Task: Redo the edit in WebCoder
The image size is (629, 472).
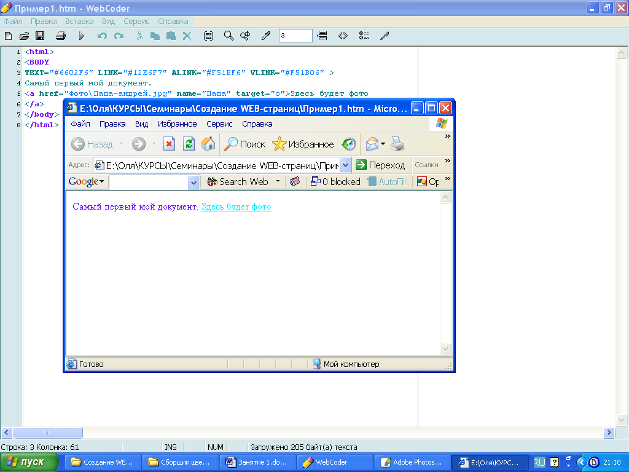Action: click(119, 36)
